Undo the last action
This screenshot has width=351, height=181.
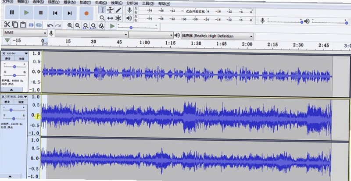click(x=50, y=25)
